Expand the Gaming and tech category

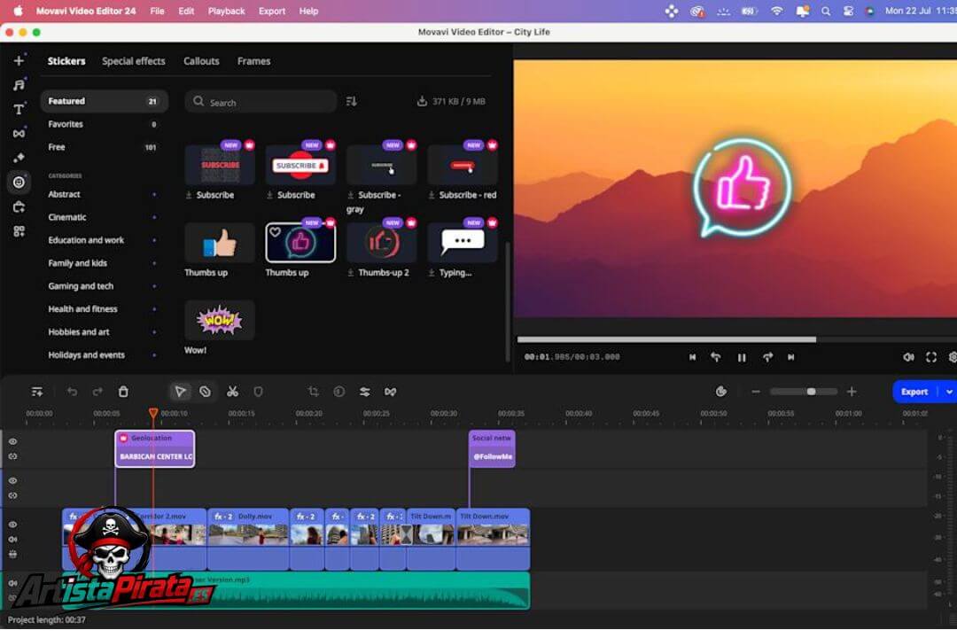[x=154, y=286]
